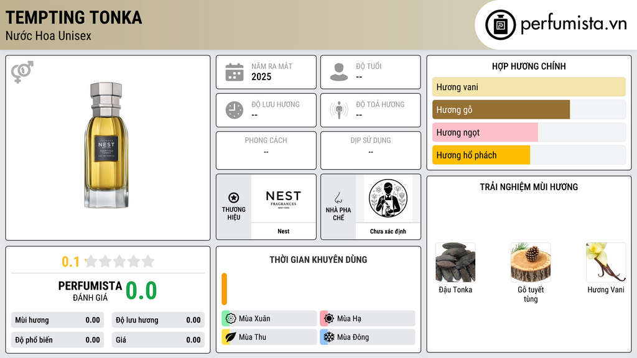The image size is (637, 358).
Task: Click the Phong cách card
Action: coord(266,150)
